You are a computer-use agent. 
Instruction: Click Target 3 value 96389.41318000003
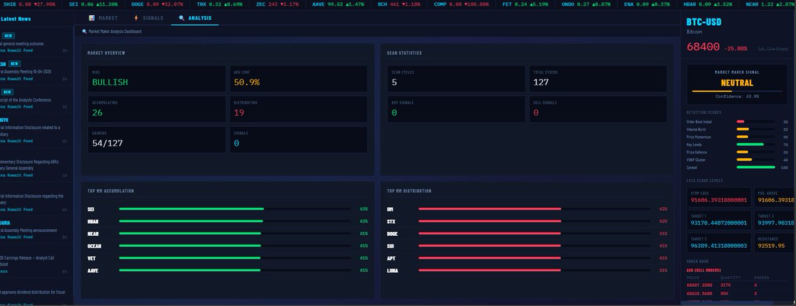pyautogui.click(x=719, y=246)
